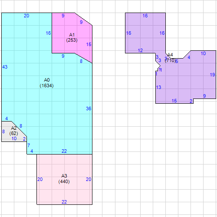The width and height of the screenshot is (217, 217).
Task: Click the 15 dimension on A1's right edge
Action: (89, 44)
